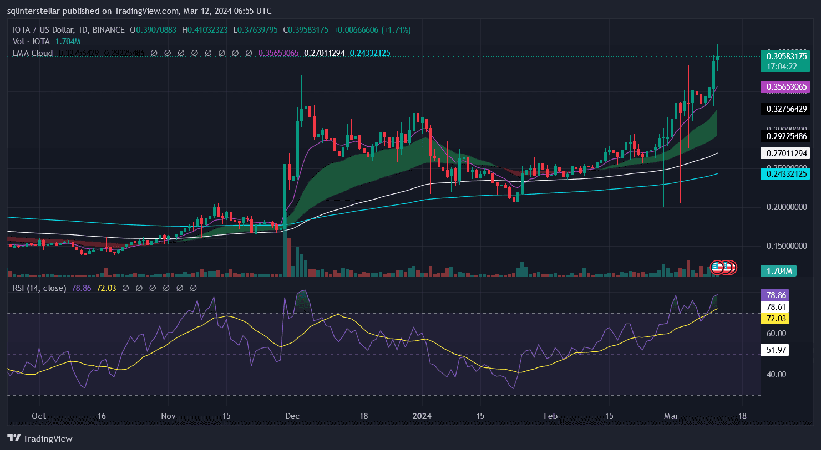Click the purple RSI value label 78.86
Screen dimensions: 821x450
pyautogui.click(x=776, y=295)
